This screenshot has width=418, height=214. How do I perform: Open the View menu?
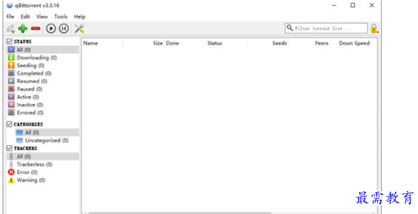42,16
